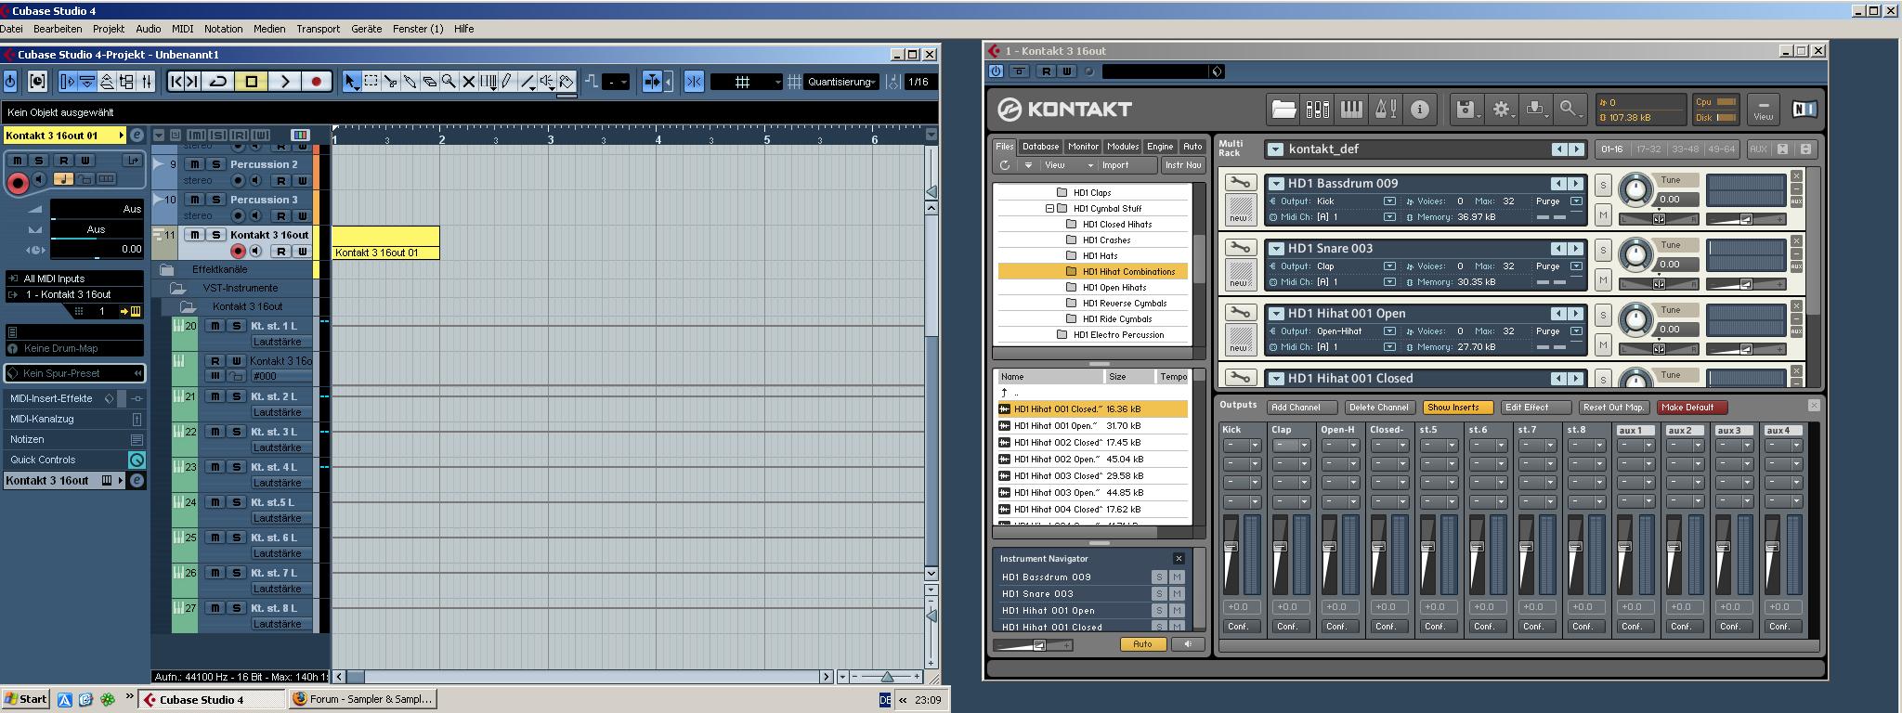
Task: Open the Projekt menu
Action: 109,29
